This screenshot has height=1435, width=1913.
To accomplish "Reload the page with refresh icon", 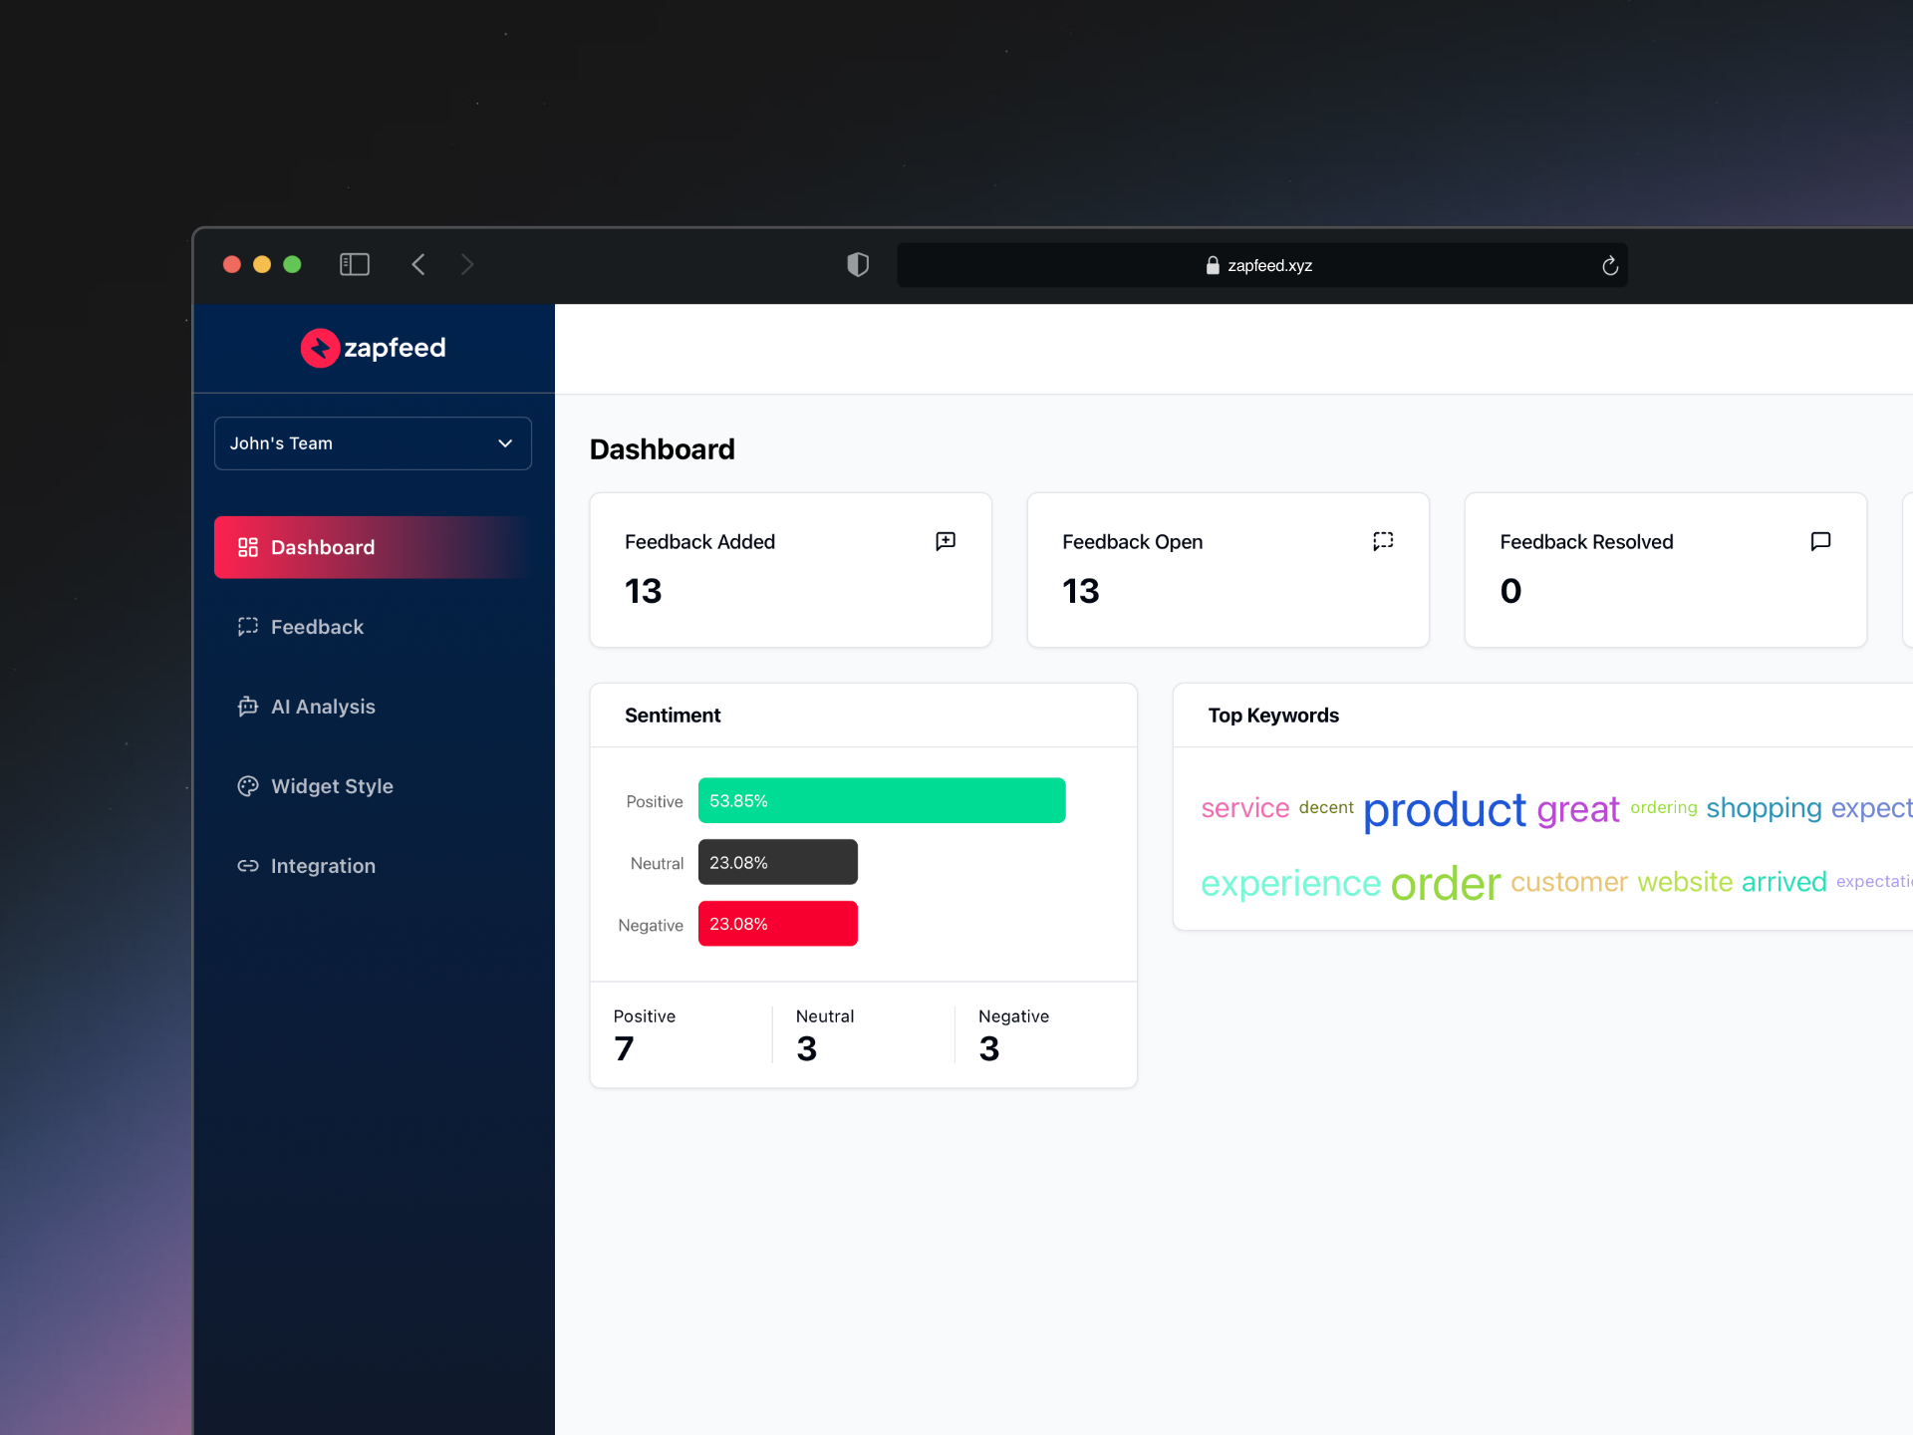I will click(1609, 266).
